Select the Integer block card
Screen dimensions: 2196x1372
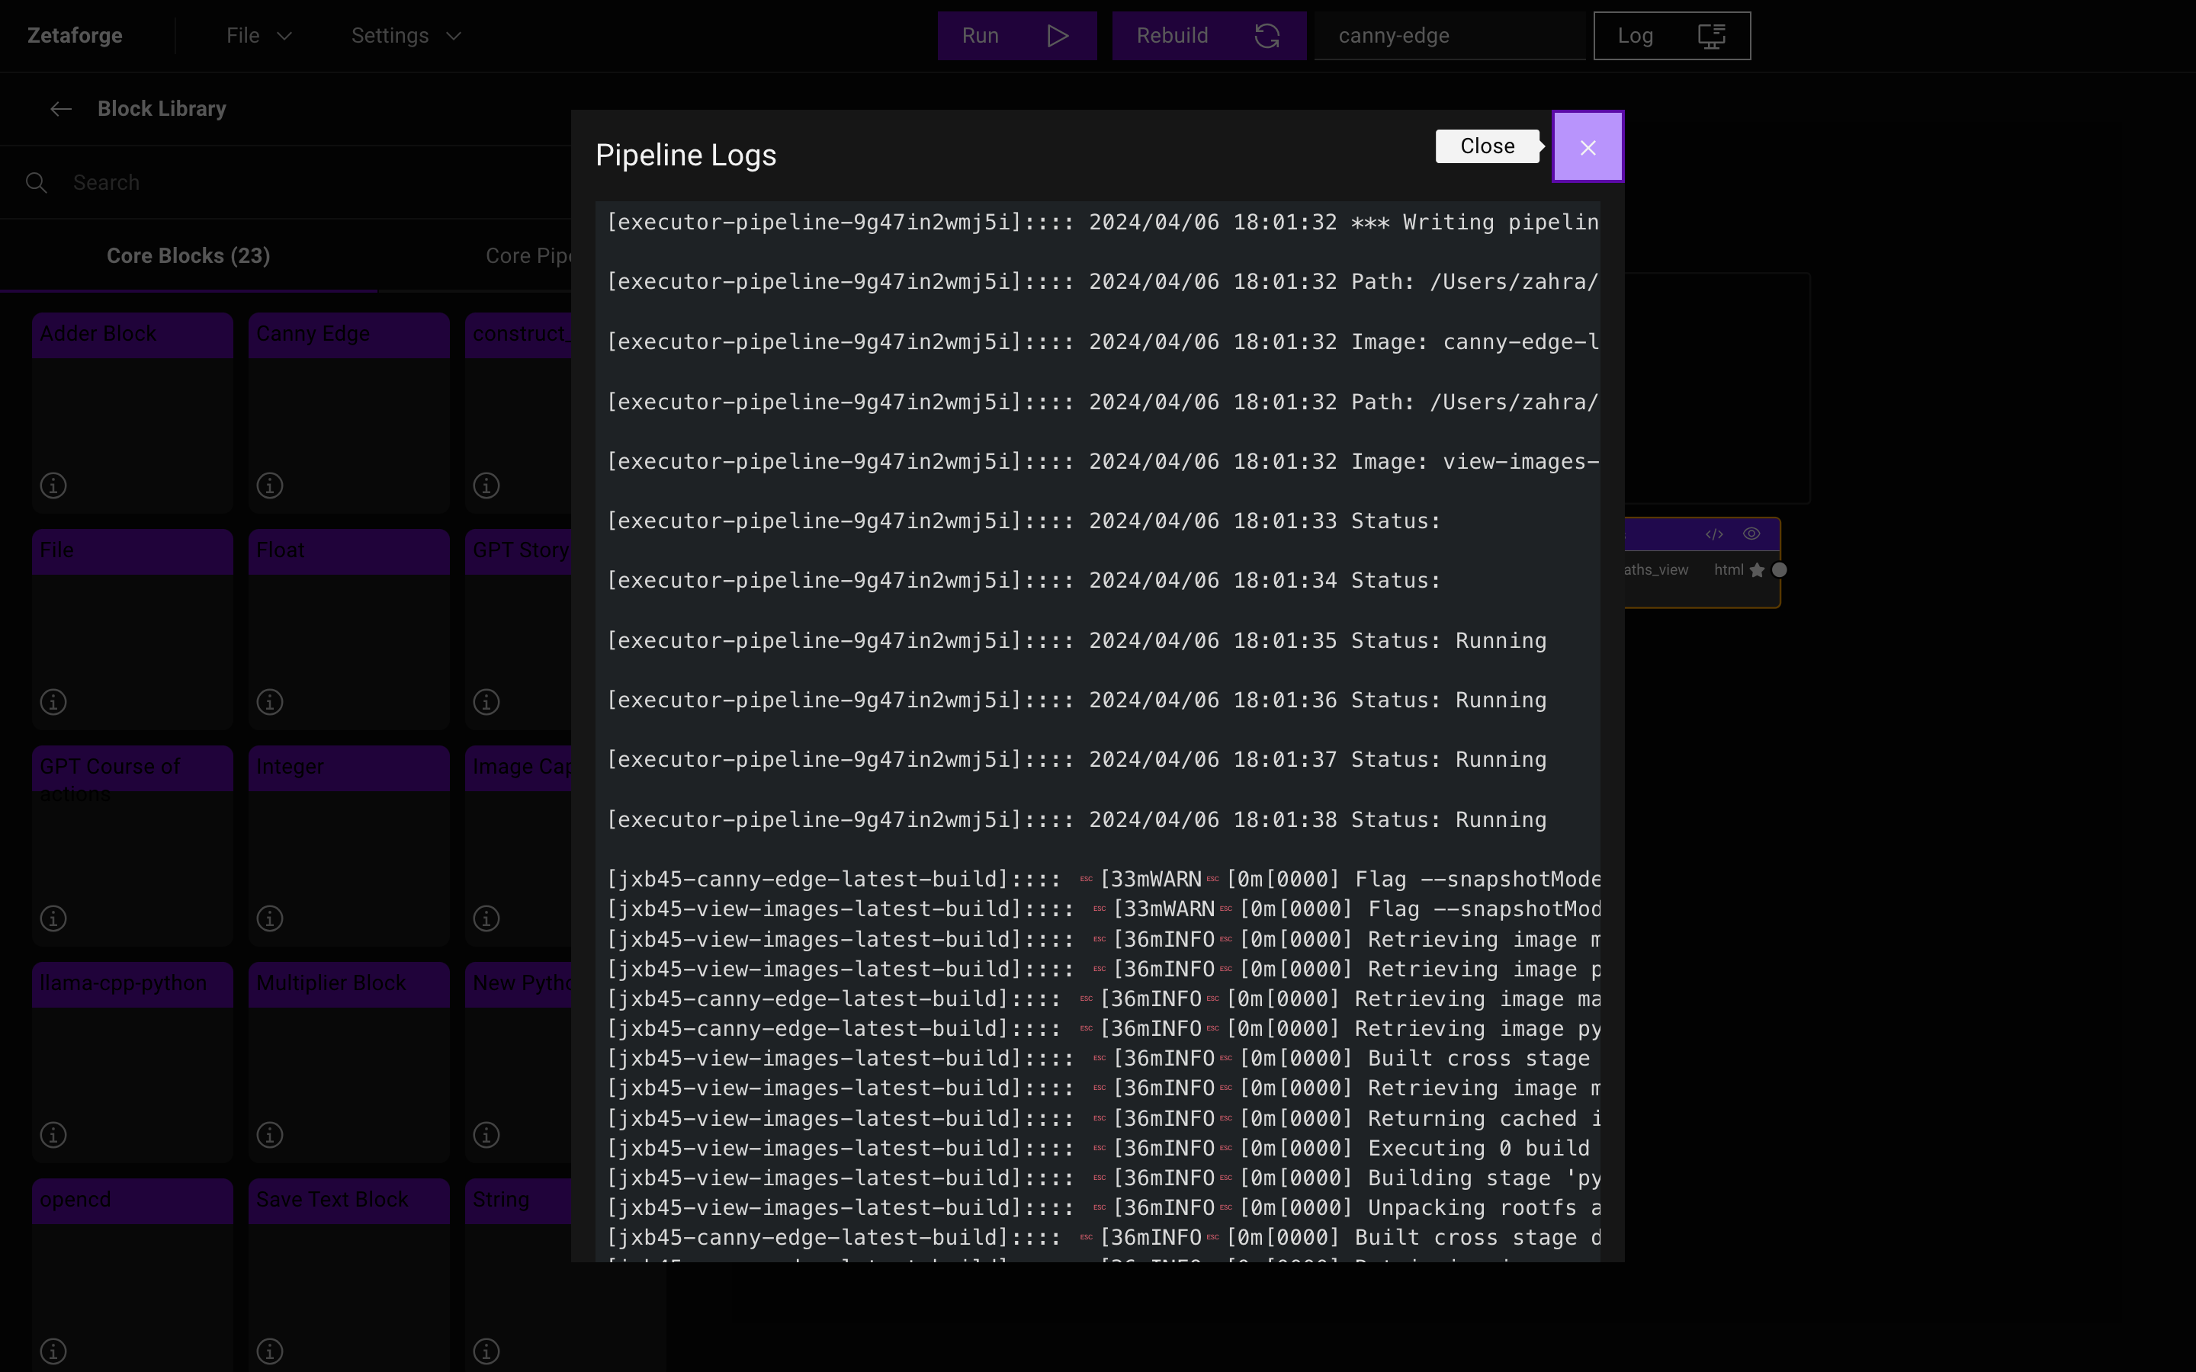(x=348, y=846)
